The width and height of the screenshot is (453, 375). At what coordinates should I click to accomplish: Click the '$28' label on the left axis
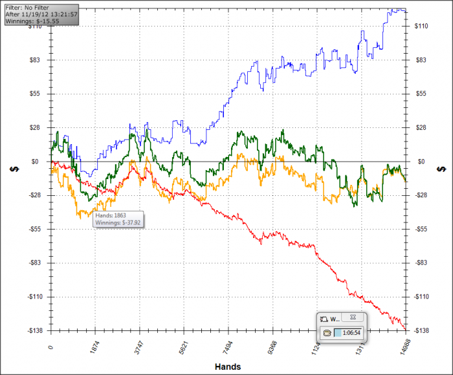pos(35,127)
